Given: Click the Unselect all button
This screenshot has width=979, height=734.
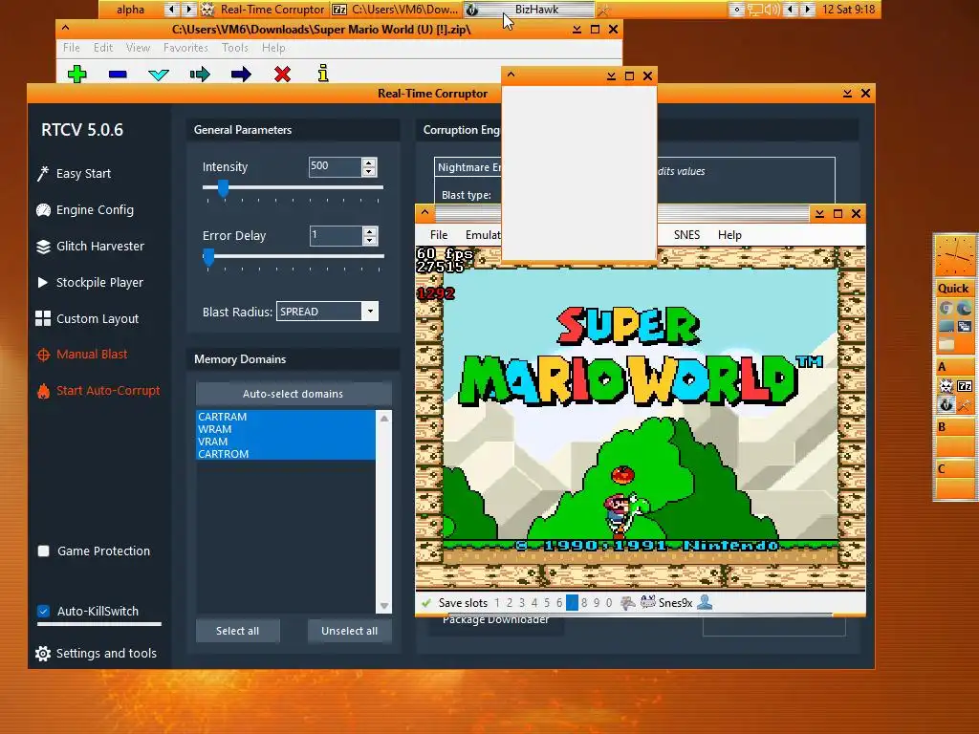Looking at the screenshot, I should 350,631.
